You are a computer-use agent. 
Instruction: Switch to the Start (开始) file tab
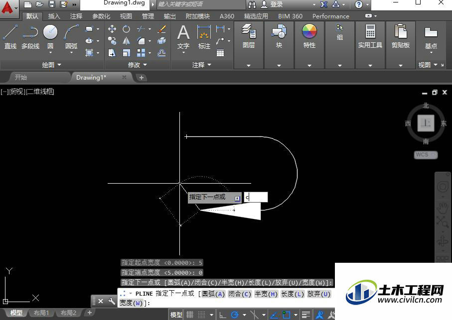(21, 77)
